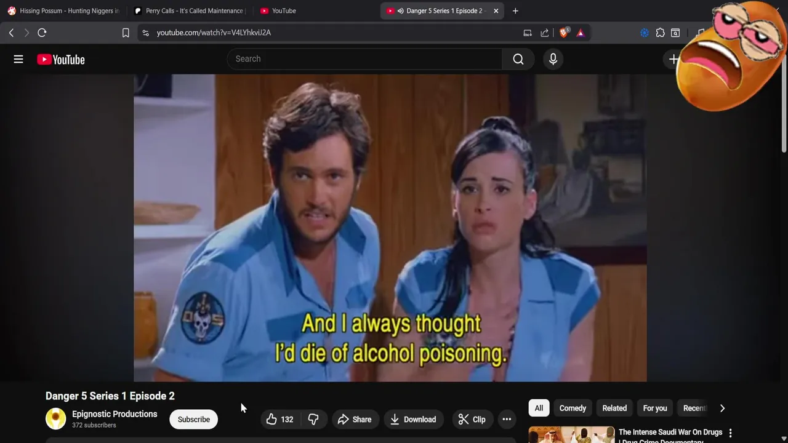The height and width of the screenshot is (443, 788).
Task: Open more actions three-dot menu
Action: point(507,419)
